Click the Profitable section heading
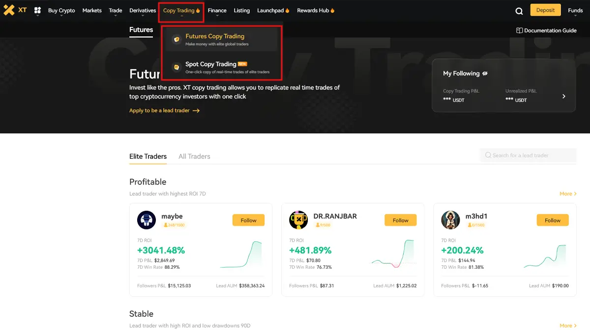 pyautogui.click(x=148, y=182)
